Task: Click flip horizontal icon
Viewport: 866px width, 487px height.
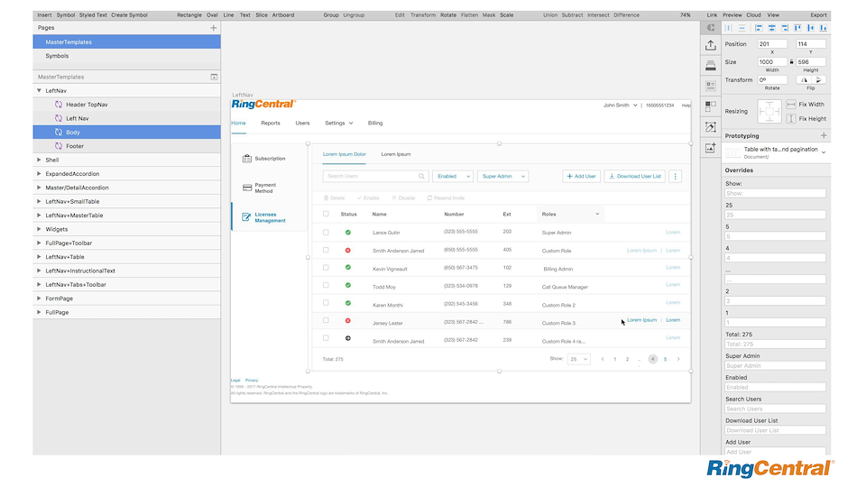Action: pyautogui.click(x=805, y=79)
